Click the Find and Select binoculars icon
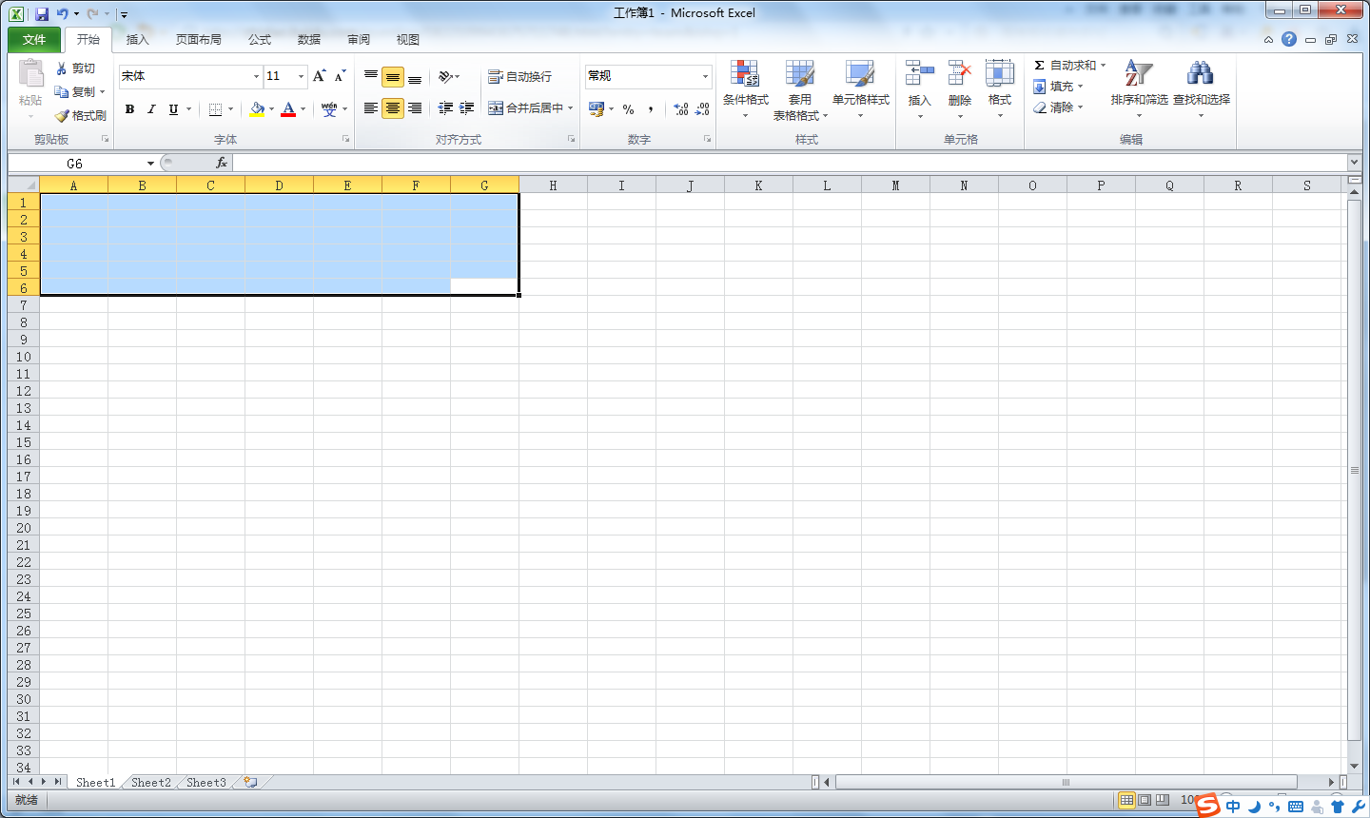 point(1201,74)
